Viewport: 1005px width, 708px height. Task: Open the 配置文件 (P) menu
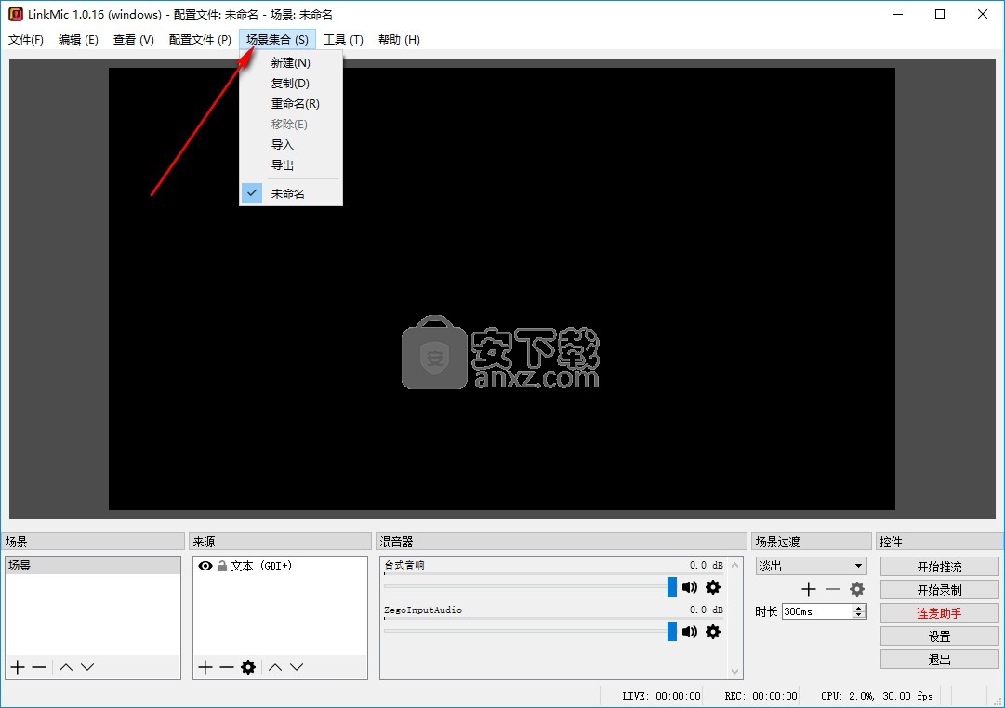[x=200, y=40]
